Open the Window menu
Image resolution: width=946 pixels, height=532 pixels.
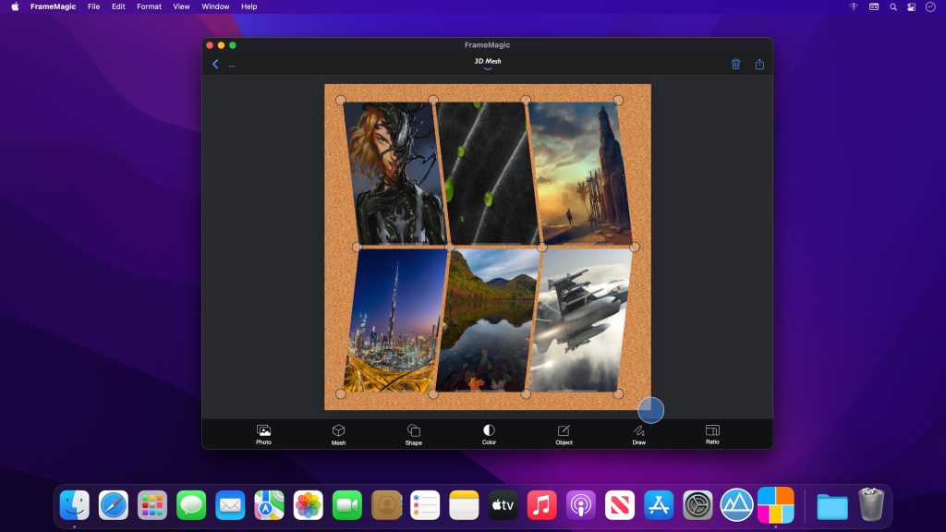(214, 6)
